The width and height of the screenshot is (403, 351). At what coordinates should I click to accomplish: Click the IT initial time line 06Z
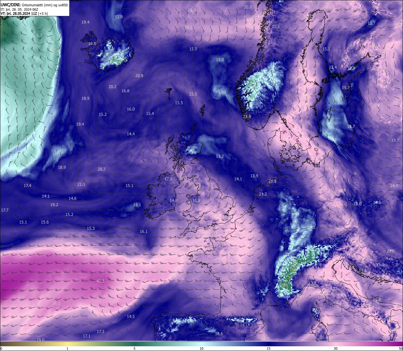point(20,9)
